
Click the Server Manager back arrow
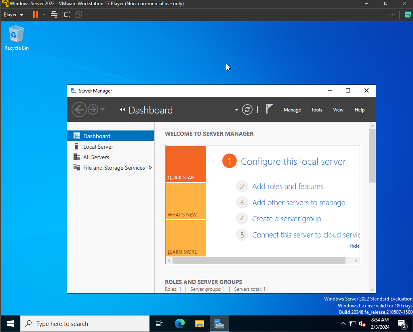pyautogui.click(x=79, y=109)
